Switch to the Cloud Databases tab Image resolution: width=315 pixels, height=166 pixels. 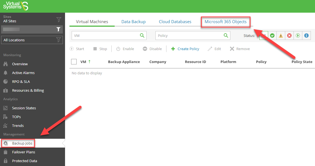(x=175, y=22)
